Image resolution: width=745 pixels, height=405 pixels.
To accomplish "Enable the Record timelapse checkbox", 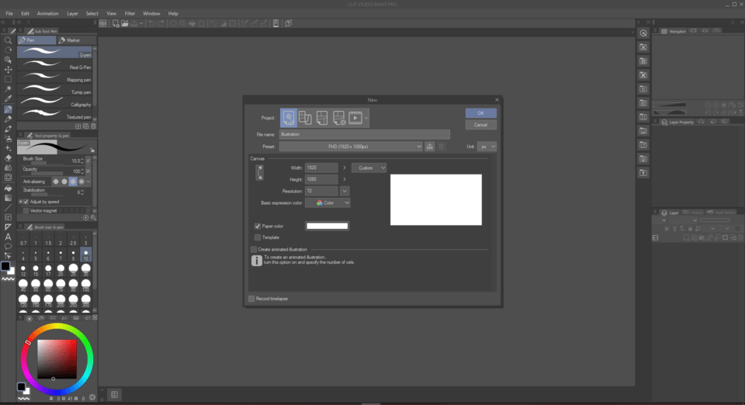I will pyautogui.click(x=251, y=299).
